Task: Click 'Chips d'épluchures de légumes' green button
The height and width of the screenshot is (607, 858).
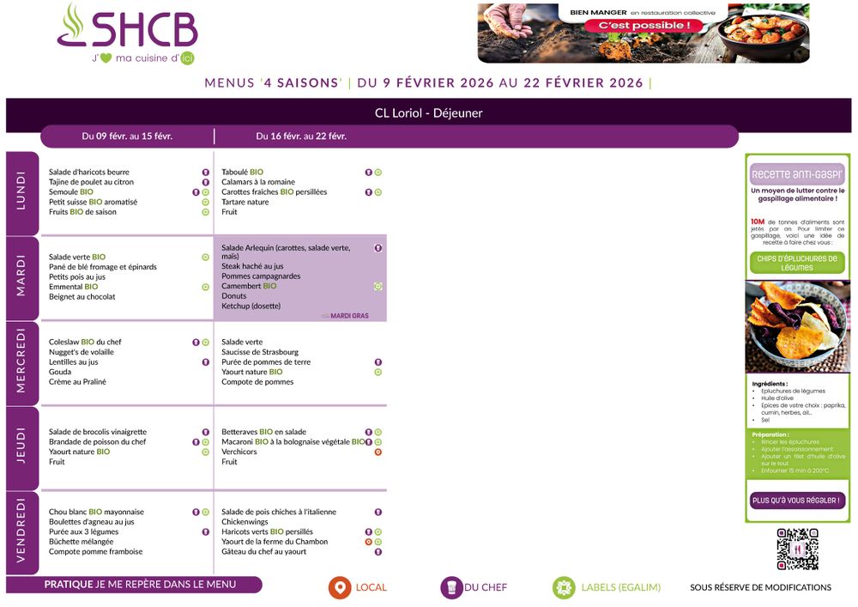Action: (797, 263)
